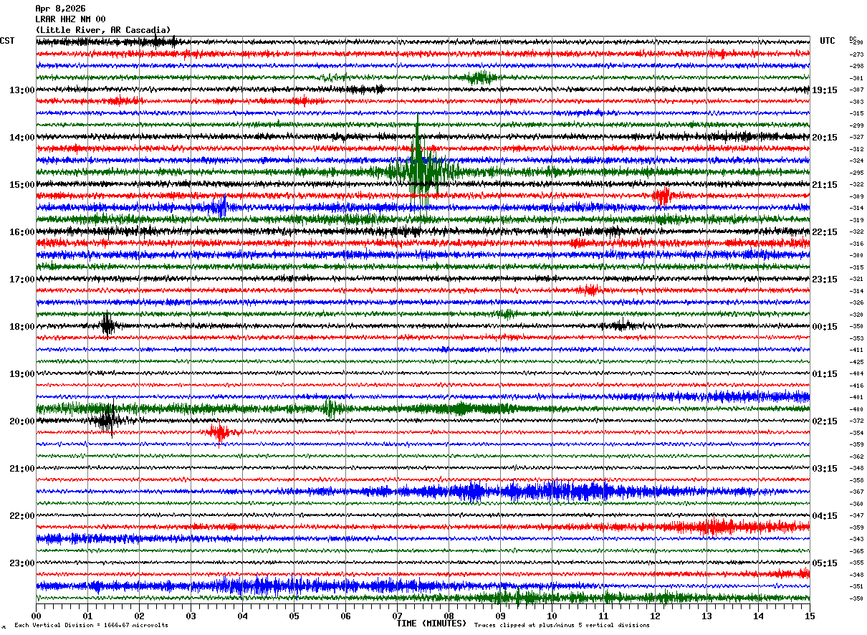Click the 22:15 UTC row label
The width and height of the screenshot is (867, 635).
click(825, 232)
